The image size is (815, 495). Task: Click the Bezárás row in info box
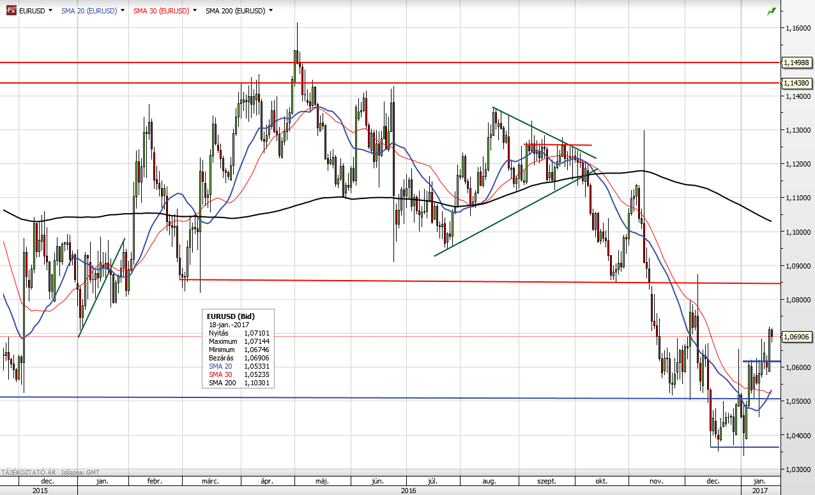click(238, 358)
